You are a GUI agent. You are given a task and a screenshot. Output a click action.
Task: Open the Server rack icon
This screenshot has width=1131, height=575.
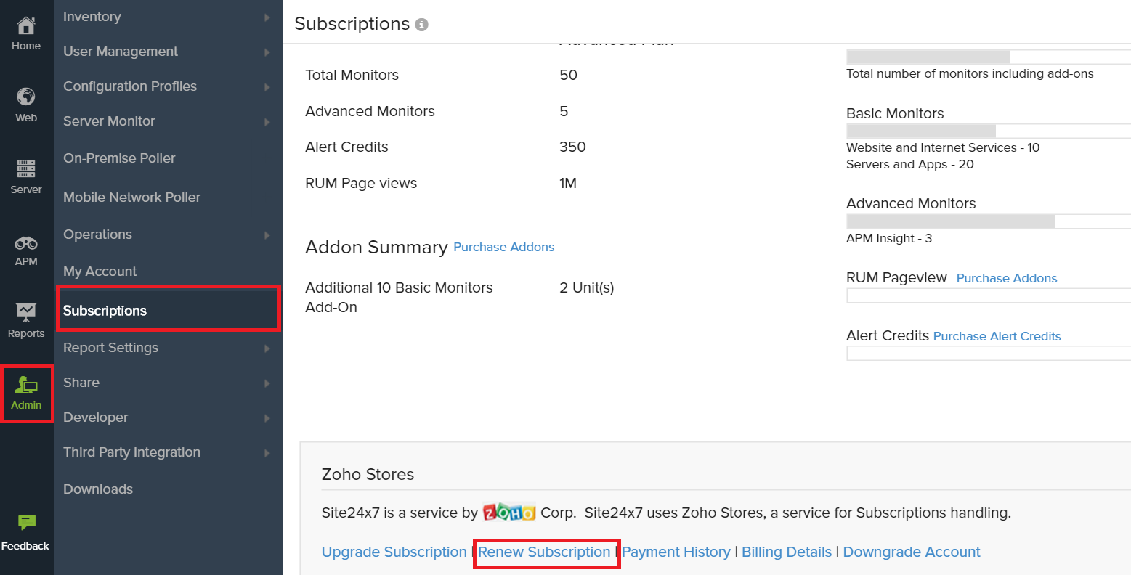coord(26,169)
